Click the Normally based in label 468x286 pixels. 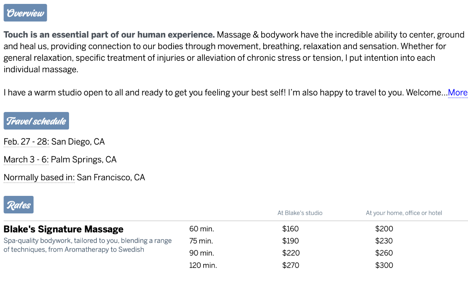tap(39, 178)
